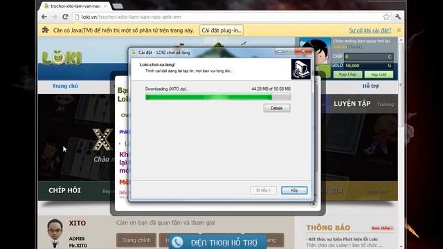This screenshot has width=443, height=249.
Task: Click the Mr.XITO admin avatar
Action: (x=55, y=233)
